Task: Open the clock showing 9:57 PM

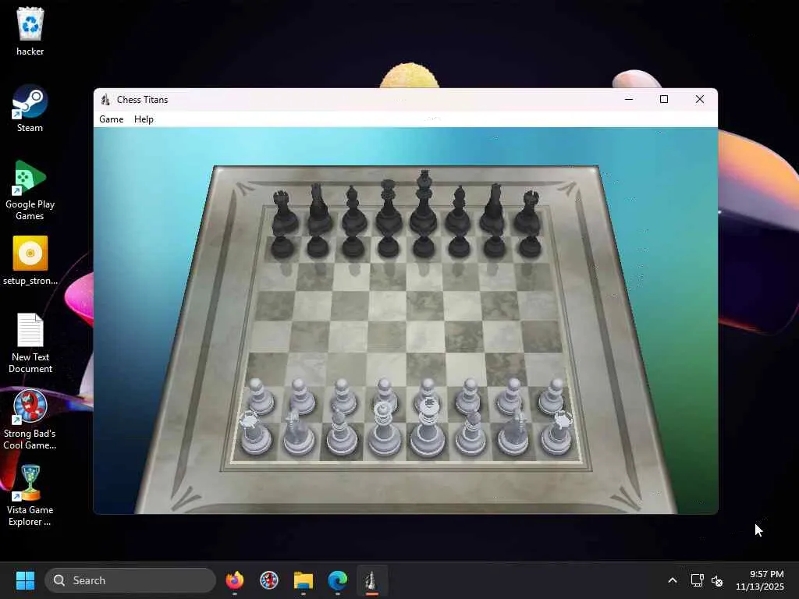Action: coord(760,580)
